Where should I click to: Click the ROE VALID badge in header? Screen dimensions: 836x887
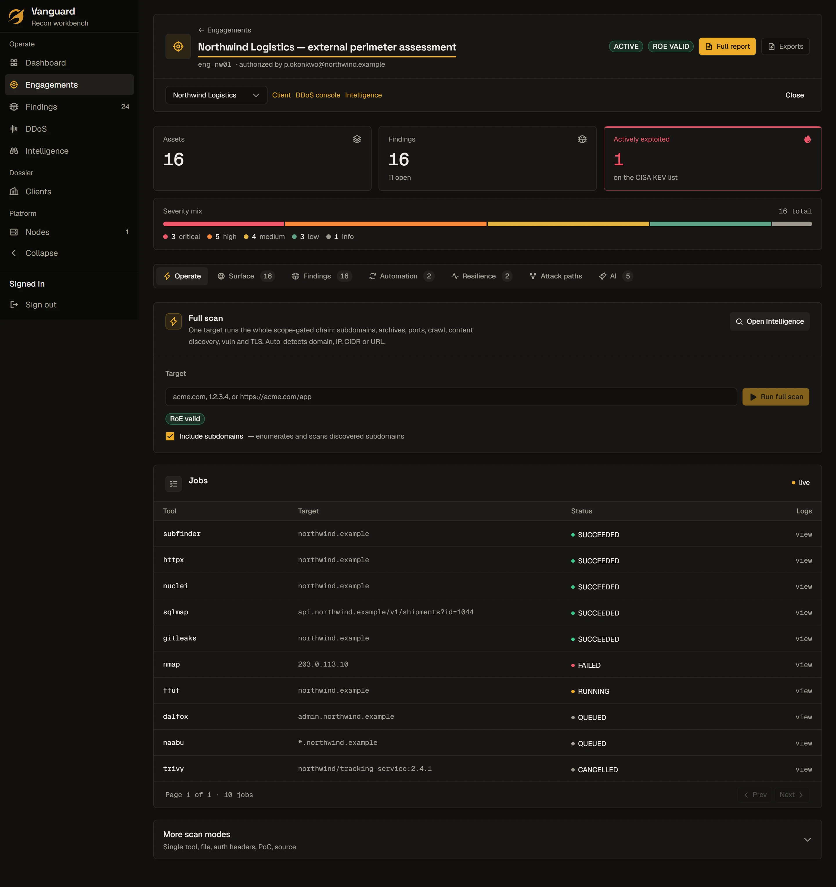tap(670, 46)
